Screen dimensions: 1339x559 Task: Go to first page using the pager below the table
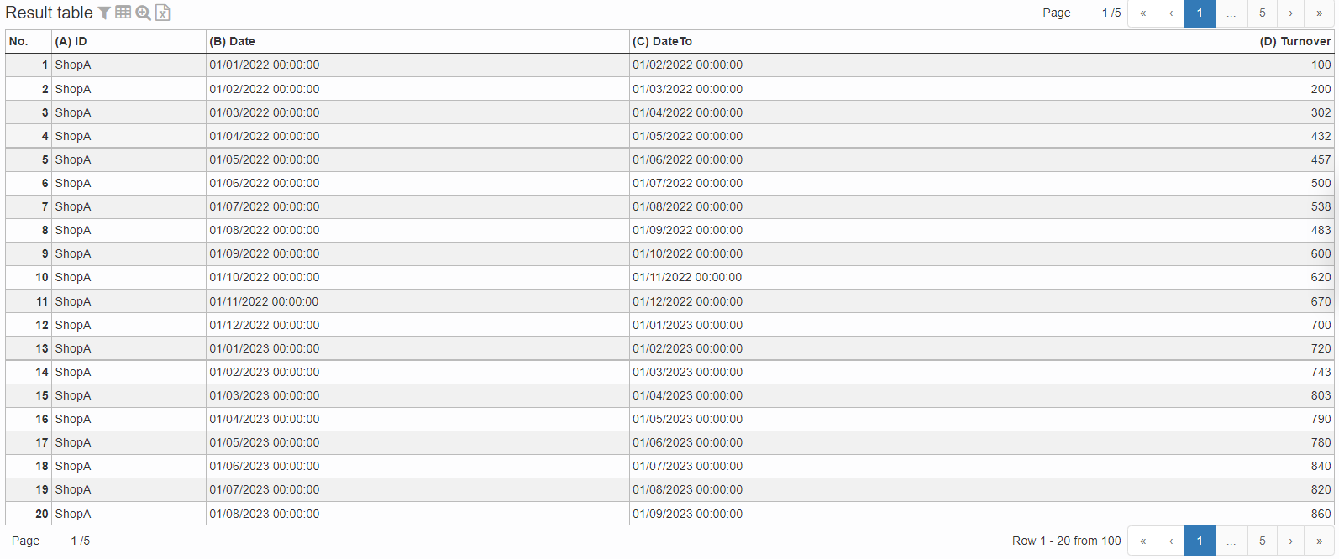click(x=1142, y=541)
